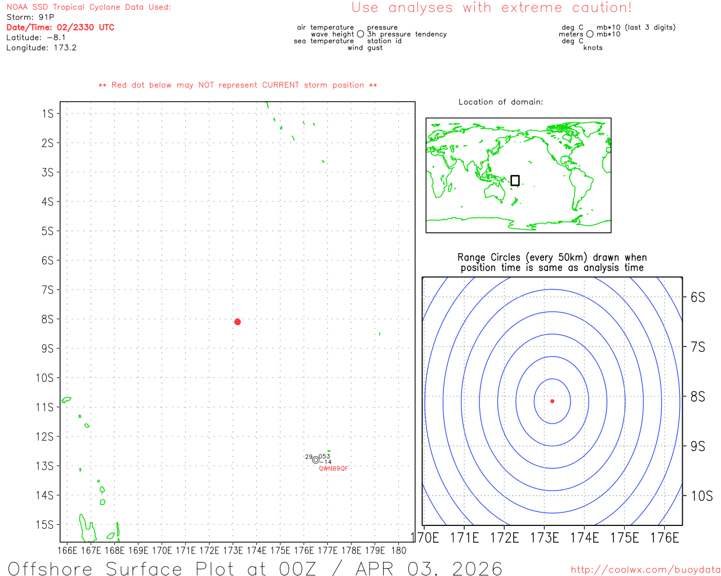The height and width of the screenshot is (576, 721).
Task: Select the buoy station circle marker near 13S
Action: coord(315,460)
